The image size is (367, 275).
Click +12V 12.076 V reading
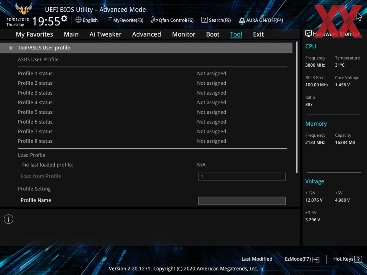[x=314, y=200]
